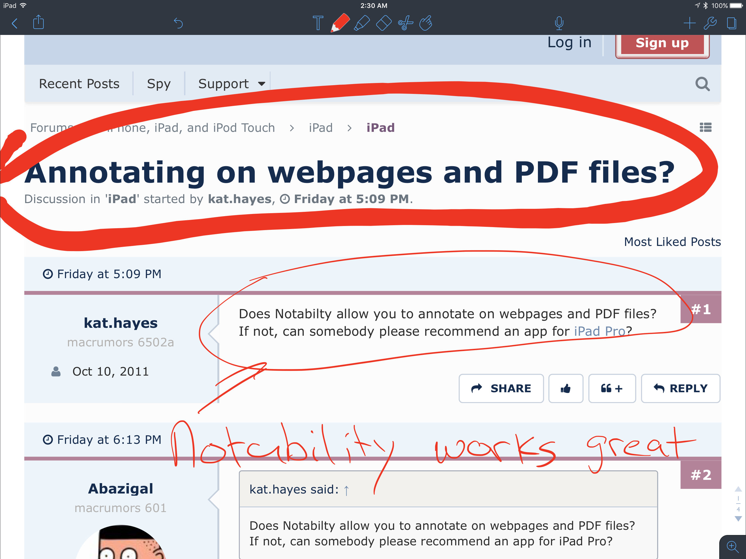Click the 'macrumors 601' user title
The width and height of the screenshot is (746, 559).
pos(120,508)
